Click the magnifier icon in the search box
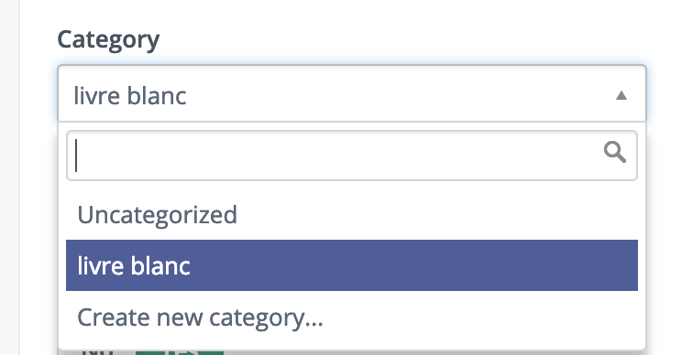 click(614, 152)
